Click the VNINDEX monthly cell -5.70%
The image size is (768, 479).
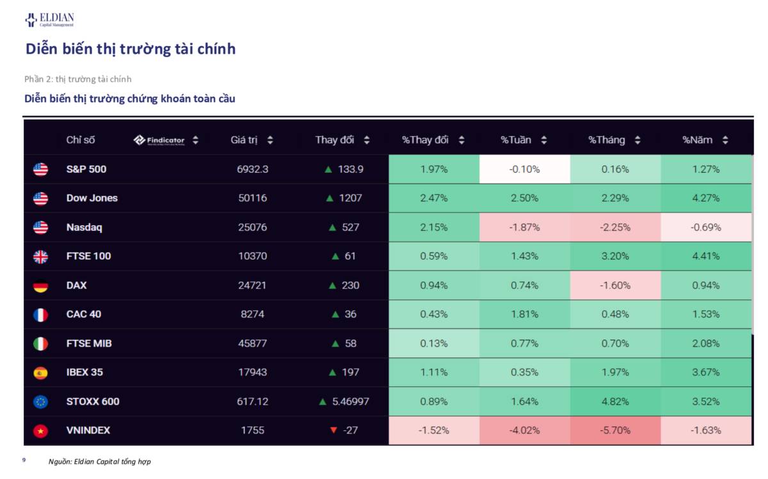click(x=615, y=430)
